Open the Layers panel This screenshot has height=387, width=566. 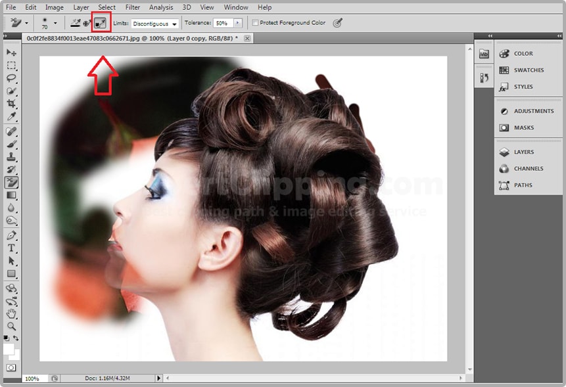tap(523, 152)
